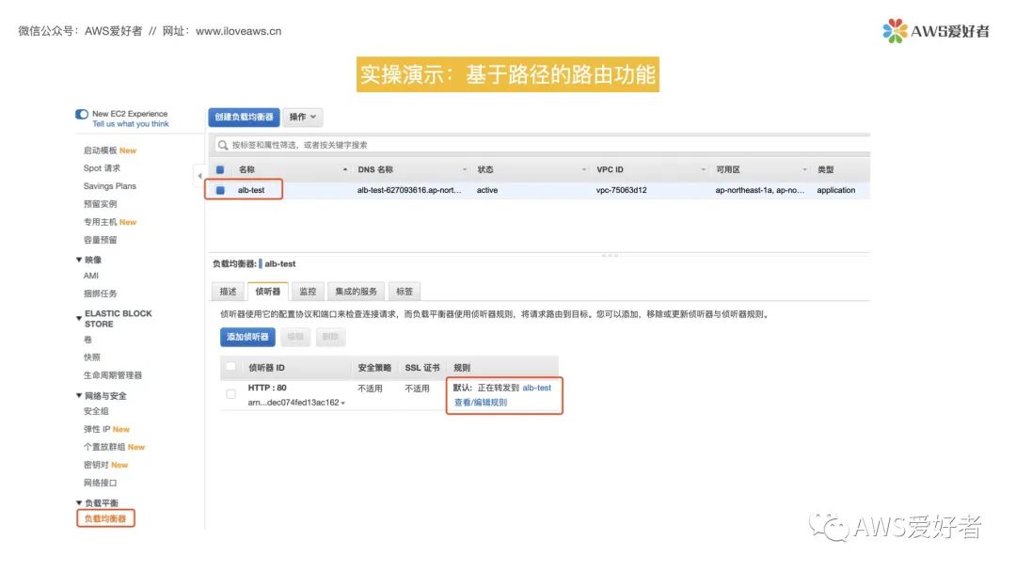Open 预留实例 in the sidebar
The height and width of the screenshot is (572, 1016).
coord(101,204)
